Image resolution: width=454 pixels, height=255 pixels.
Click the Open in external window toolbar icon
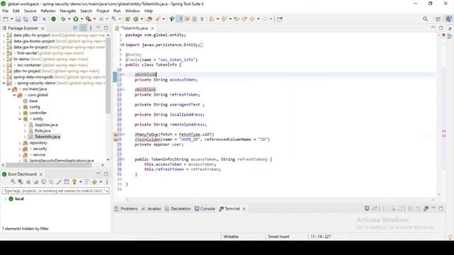279,19
